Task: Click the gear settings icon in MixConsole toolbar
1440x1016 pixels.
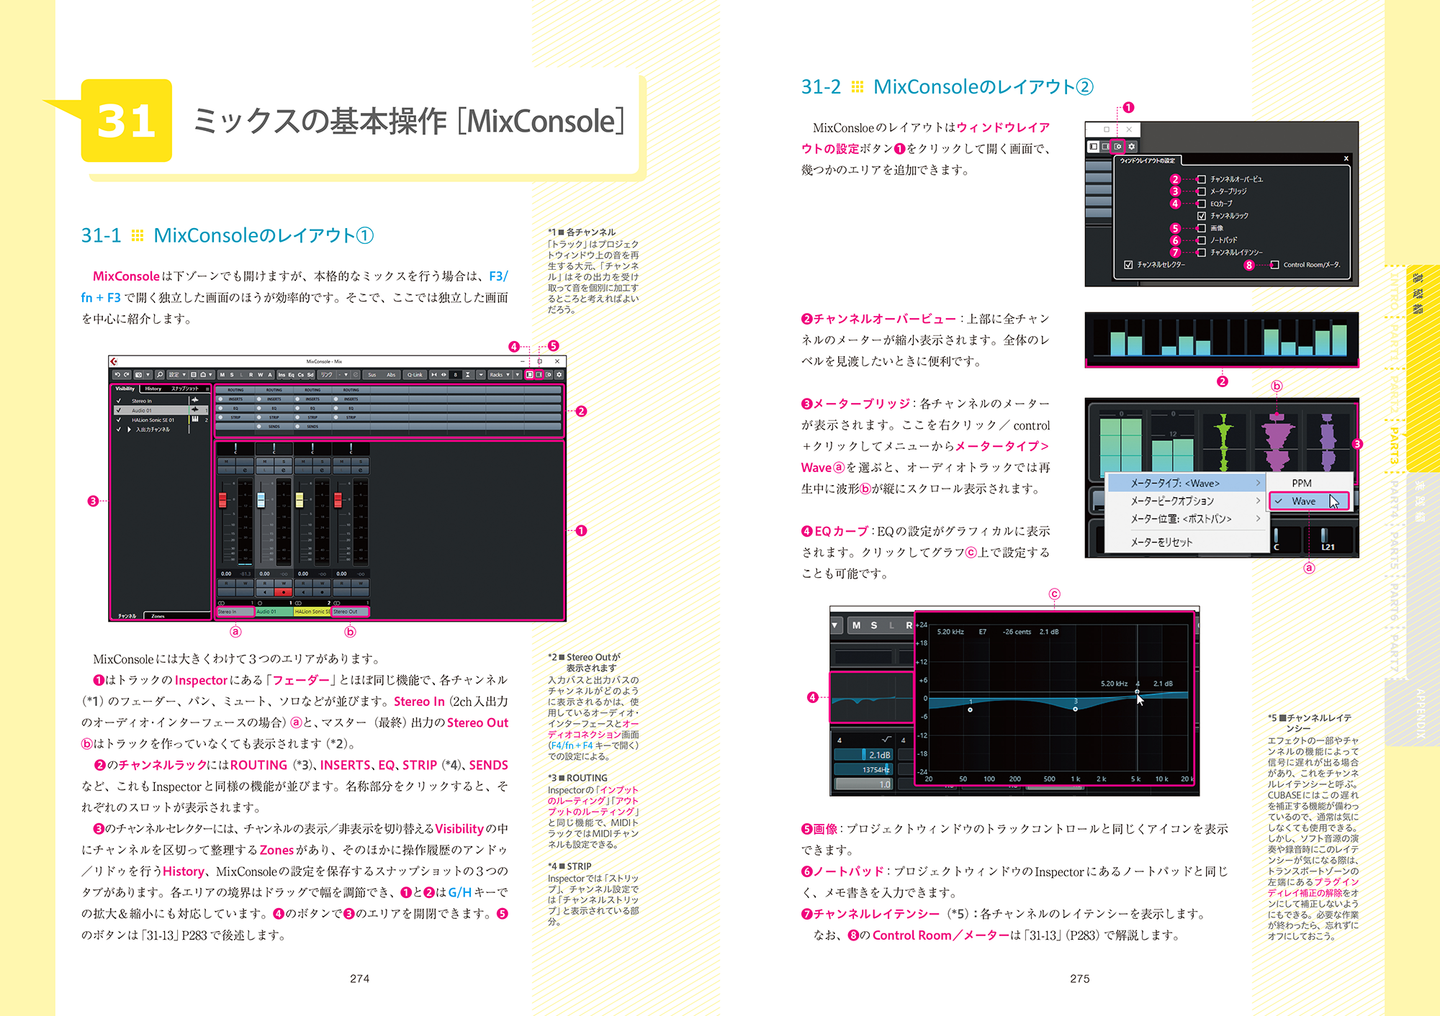Action: tap(559, 375)
